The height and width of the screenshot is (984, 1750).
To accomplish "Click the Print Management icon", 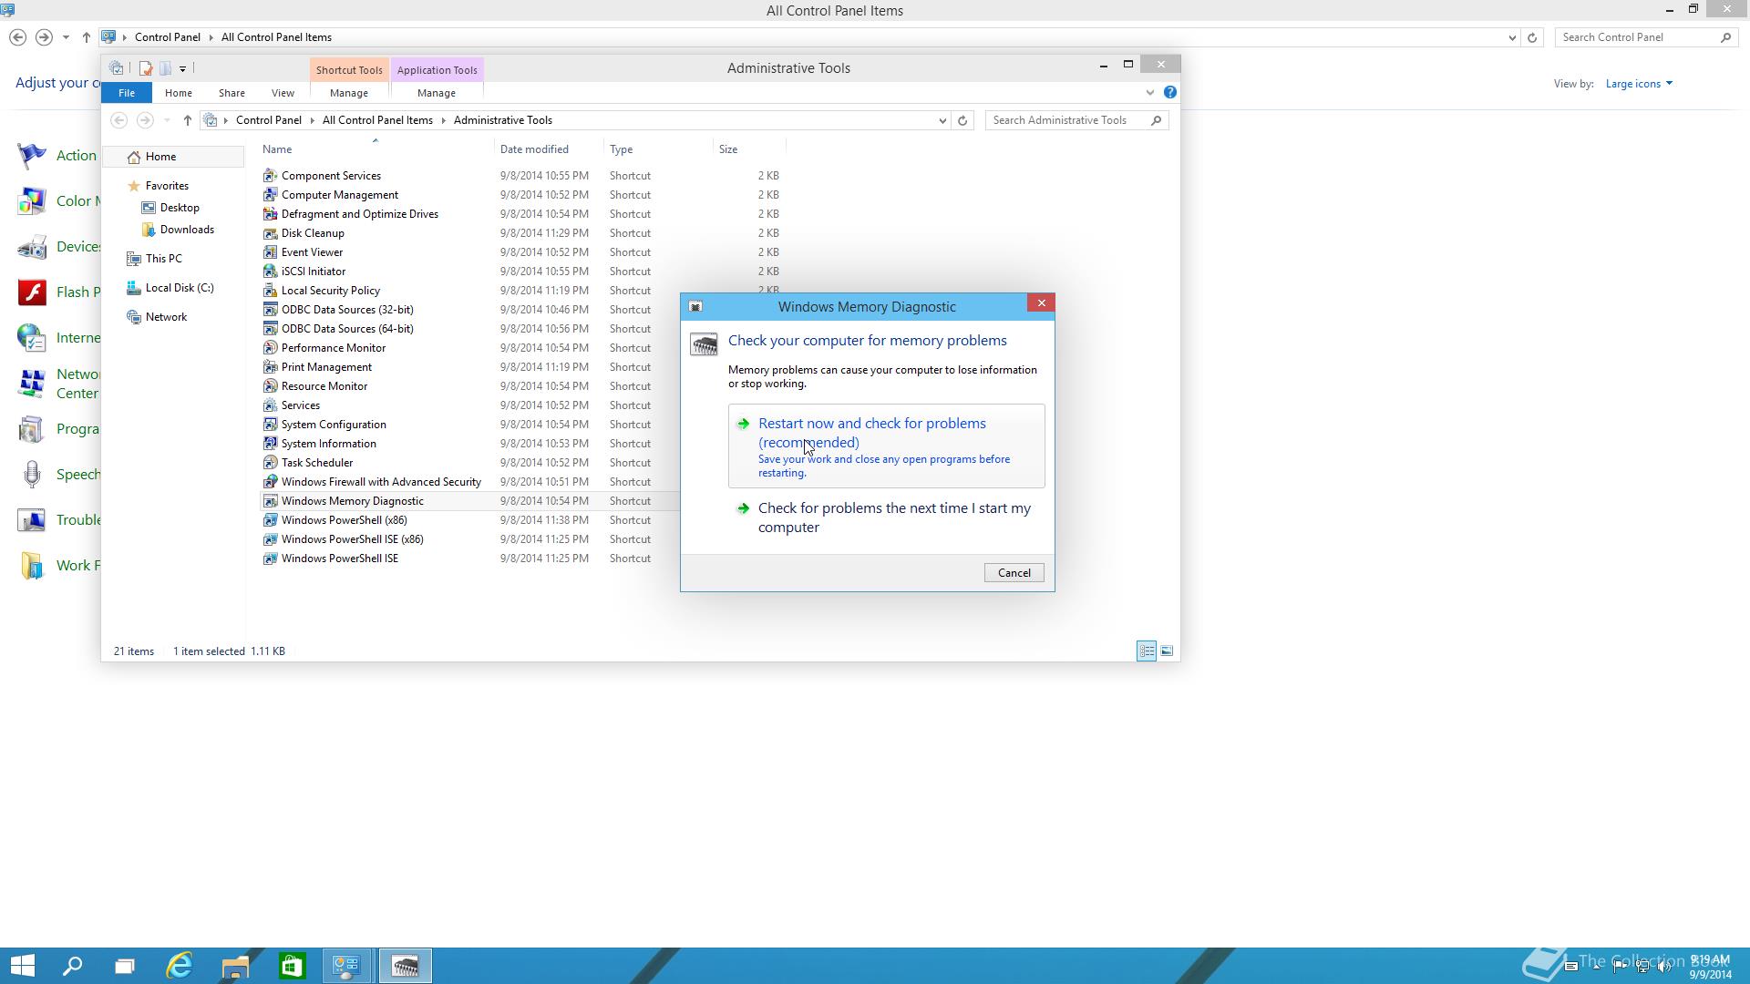I will pos(270,367).
